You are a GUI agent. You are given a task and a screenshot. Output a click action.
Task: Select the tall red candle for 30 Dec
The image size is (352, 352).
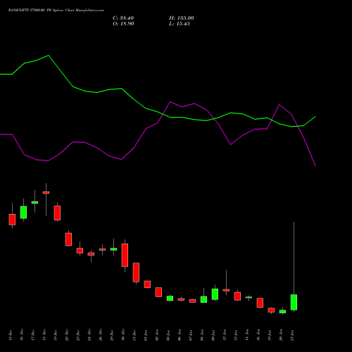(125, 255)
